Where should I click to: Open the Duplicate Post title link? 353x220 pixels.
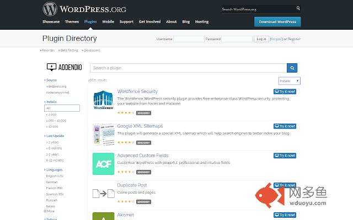click(x=132, y=185)
